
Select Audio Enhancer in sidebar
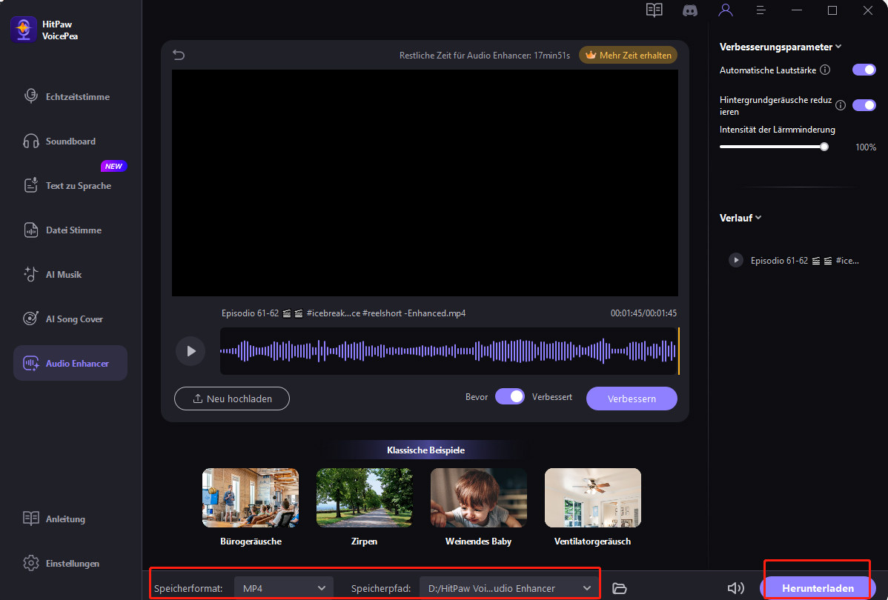click(x=70, y=364)
